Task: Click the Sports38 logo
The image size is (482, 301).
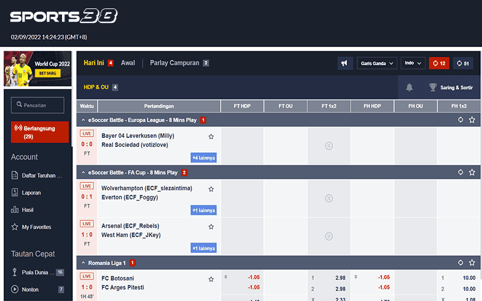Action: click(64, 16)
